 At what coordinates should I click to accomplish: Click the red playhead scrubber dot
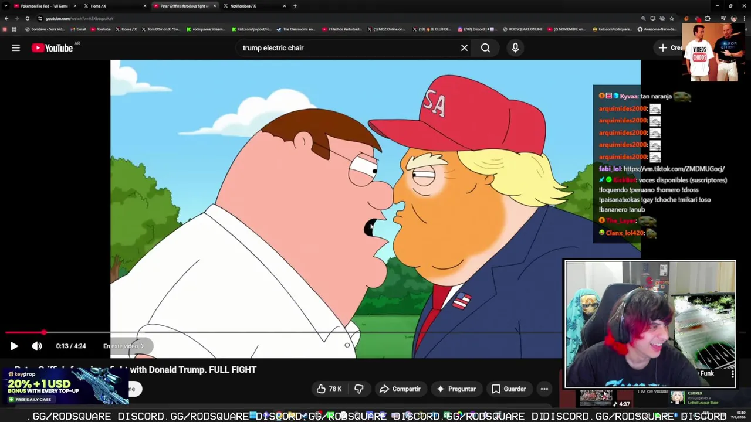tap(44, 332)
